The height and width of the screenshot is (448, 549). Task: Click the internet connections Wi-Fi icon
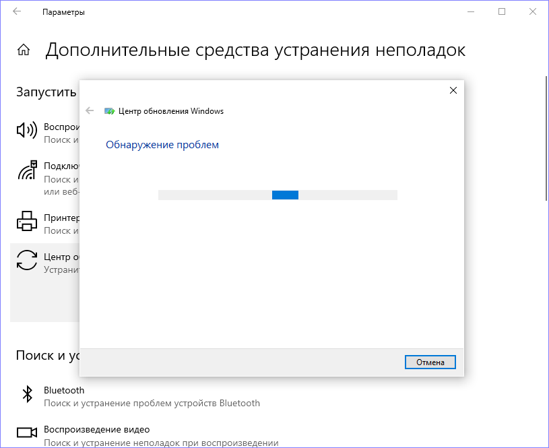coord(28,170)
